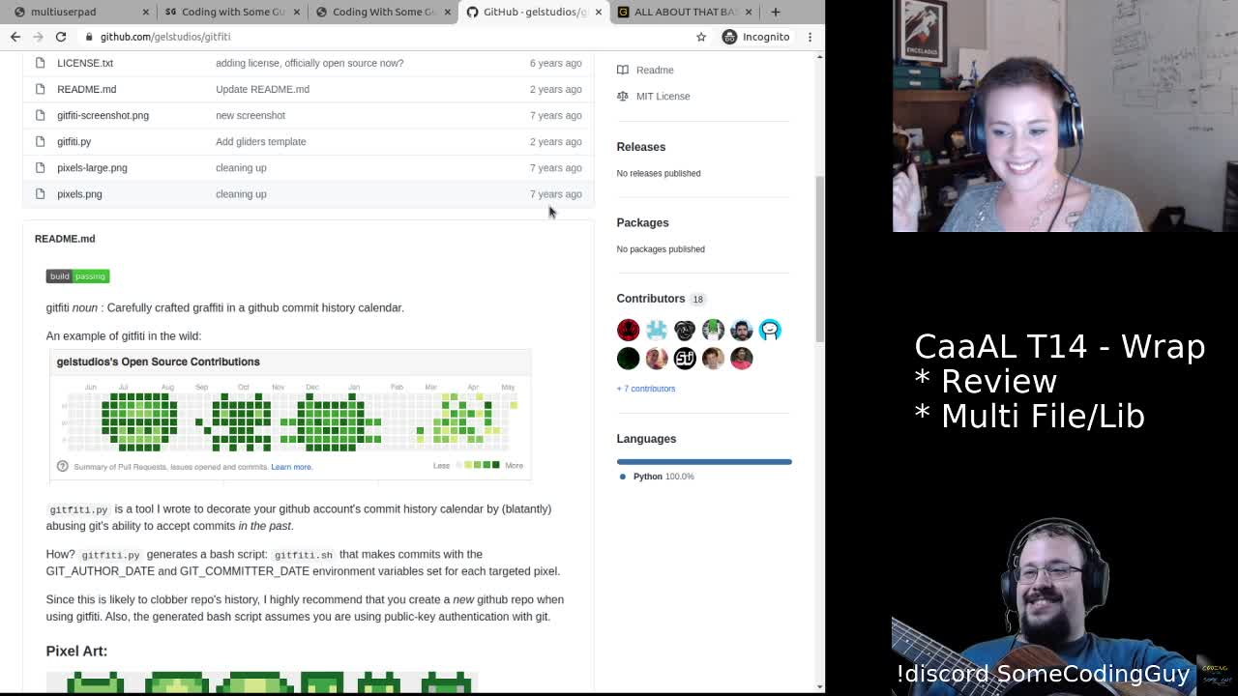The height and width of the screenshot is (696, 1238).
Task: Open the third contributor avatar in first row
Action: (x=685, y=330)
